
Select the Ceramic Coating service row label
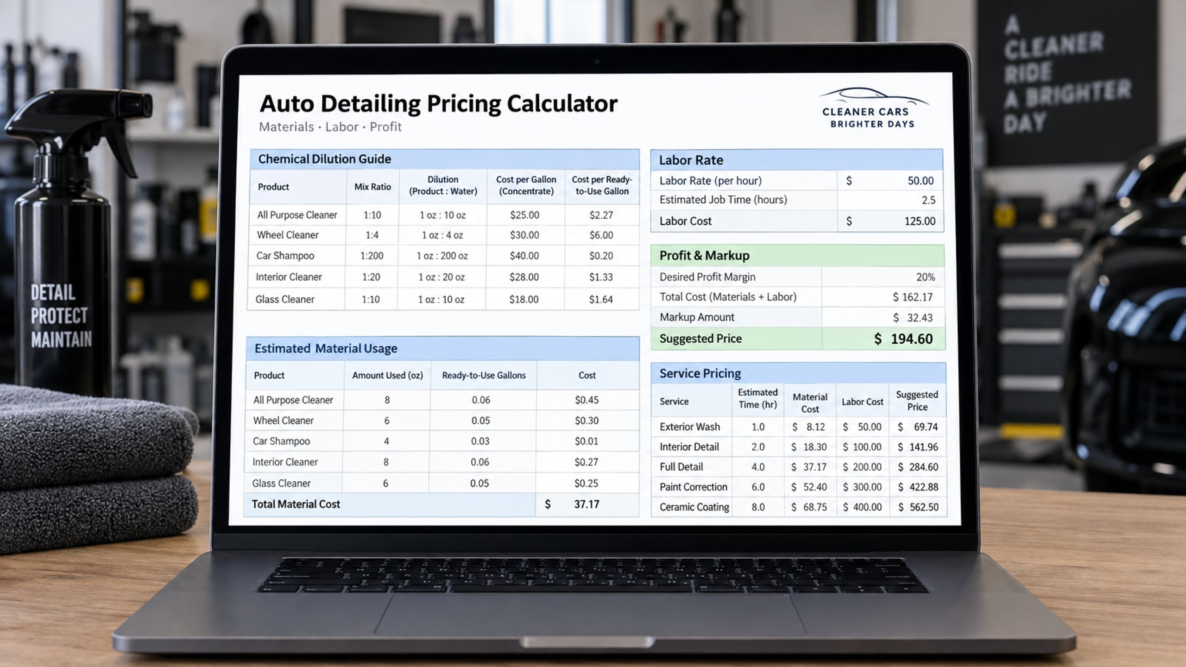pyautogui.click(x=694, y=507)
